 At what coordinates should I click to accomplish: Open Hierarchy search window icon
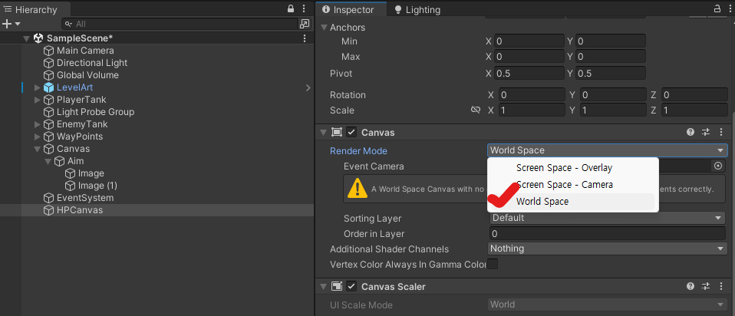click(x=305, y=24)
